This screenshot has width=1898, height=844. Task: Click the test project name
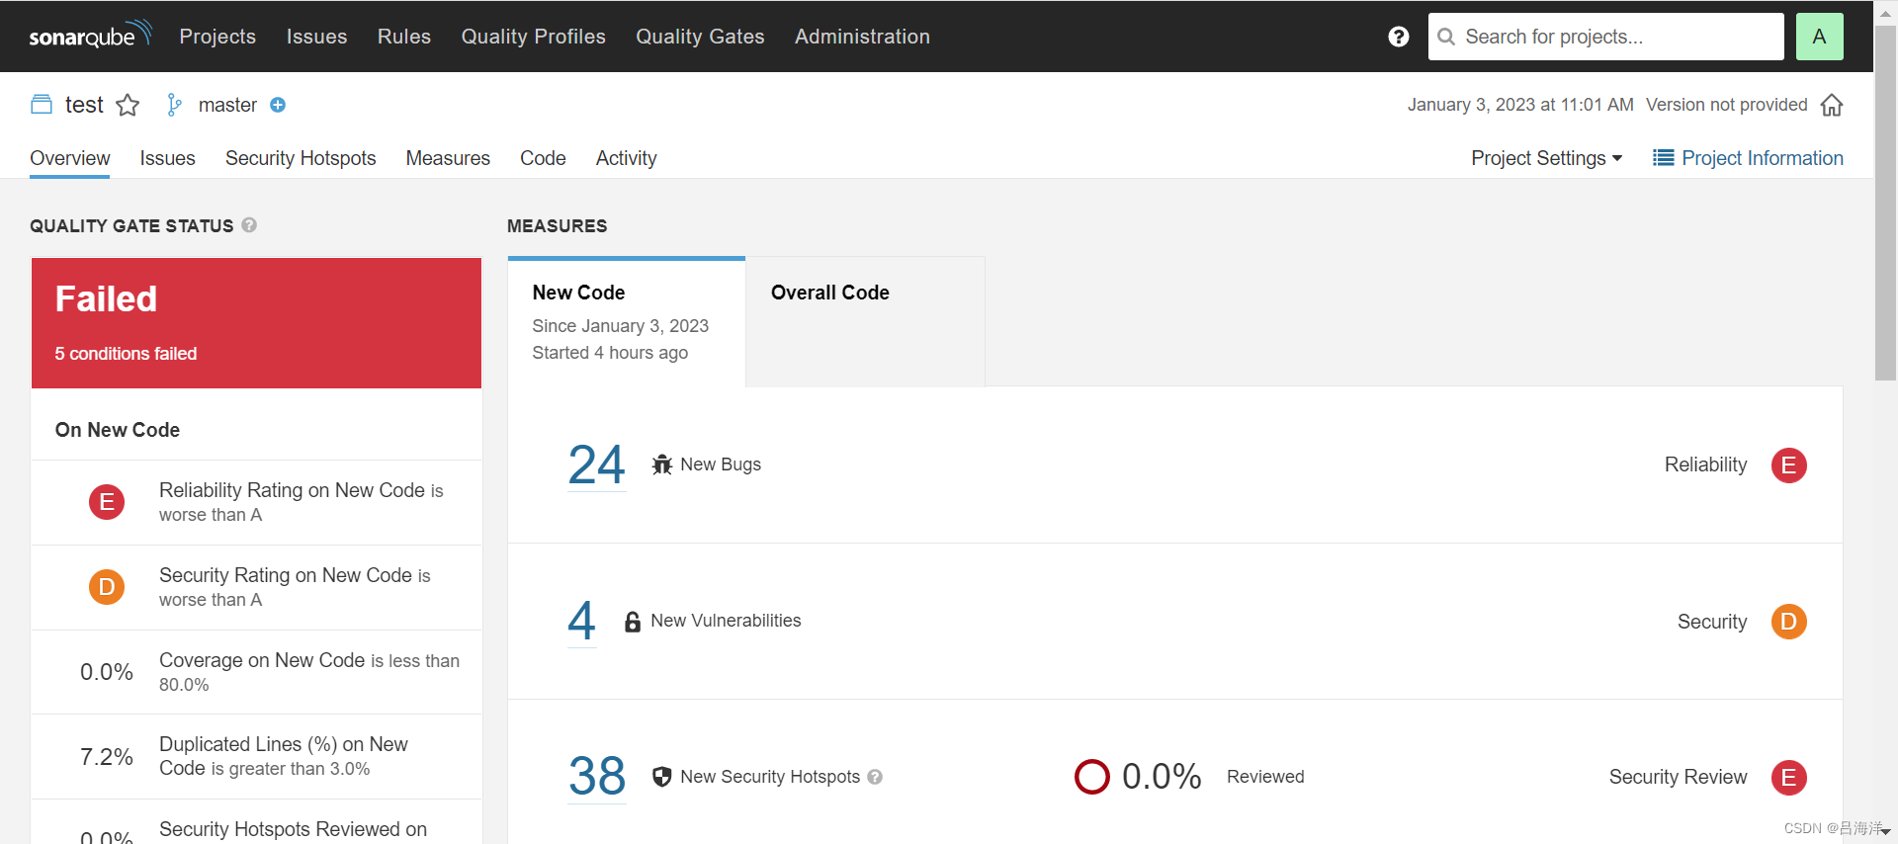84,105
